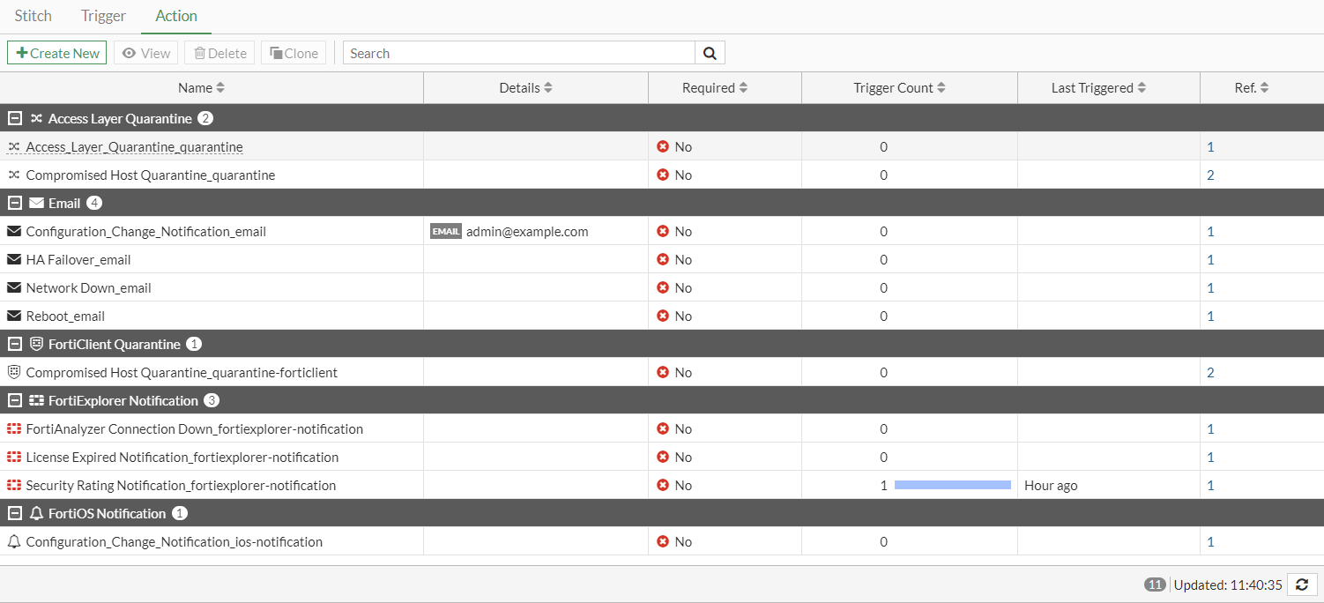1324x603 pixels.
Task: Collapse the Email group
Action: click(13, 203)
